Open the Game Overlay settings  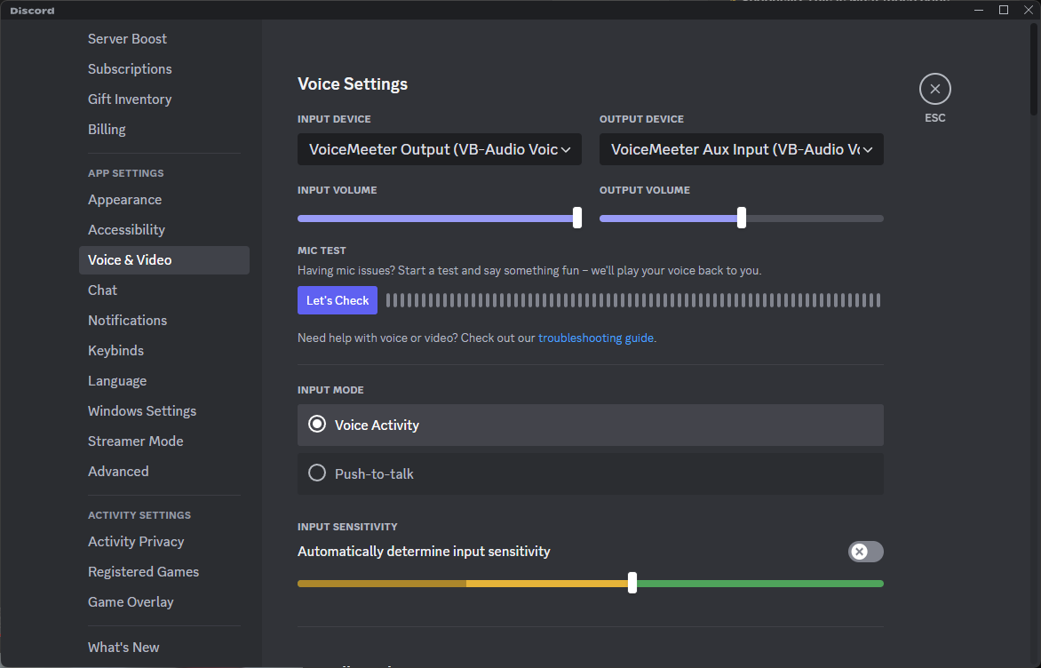pyautogui.click(x=131, y=602)
